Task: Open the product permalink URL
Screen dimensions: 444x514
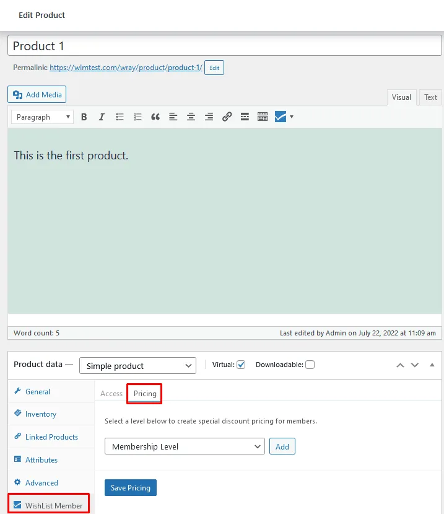Action: point(126,68)
